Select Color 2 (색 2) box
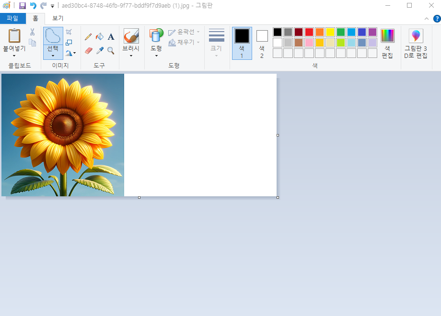 pyautogui.click(x=262, y=43)
